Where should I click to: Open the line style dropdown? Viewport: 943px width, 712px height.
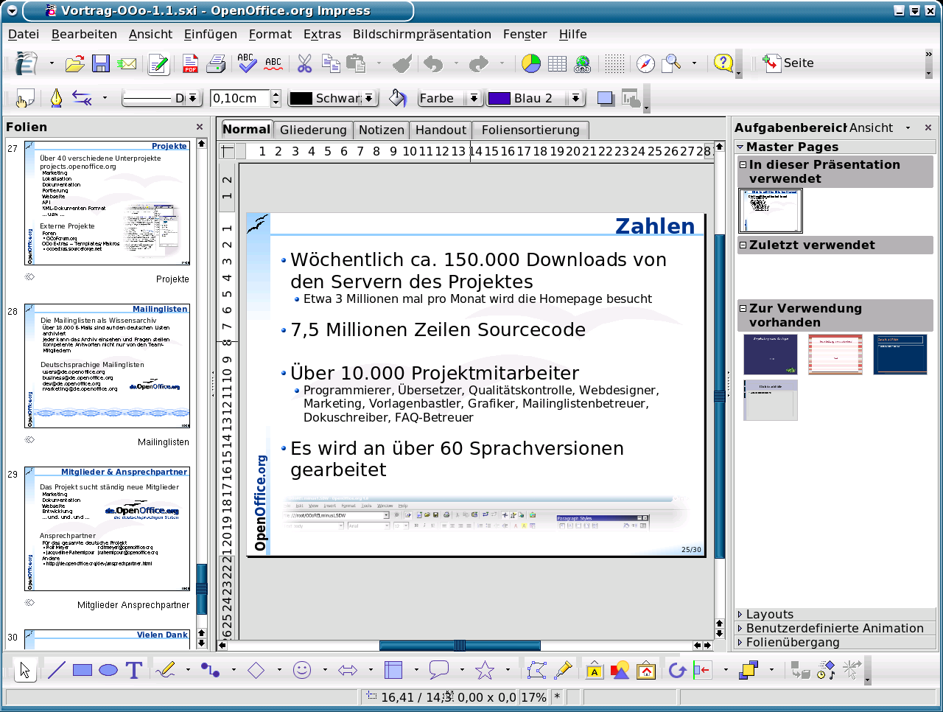click(192, 98)
